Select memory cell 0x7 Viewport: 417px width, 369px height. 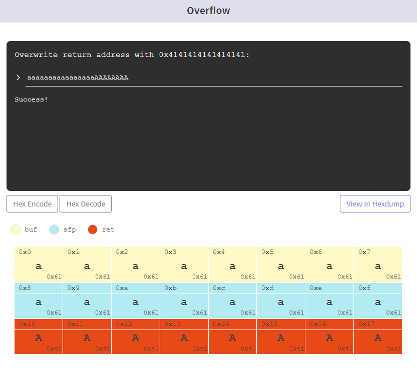tap(378, 264)
